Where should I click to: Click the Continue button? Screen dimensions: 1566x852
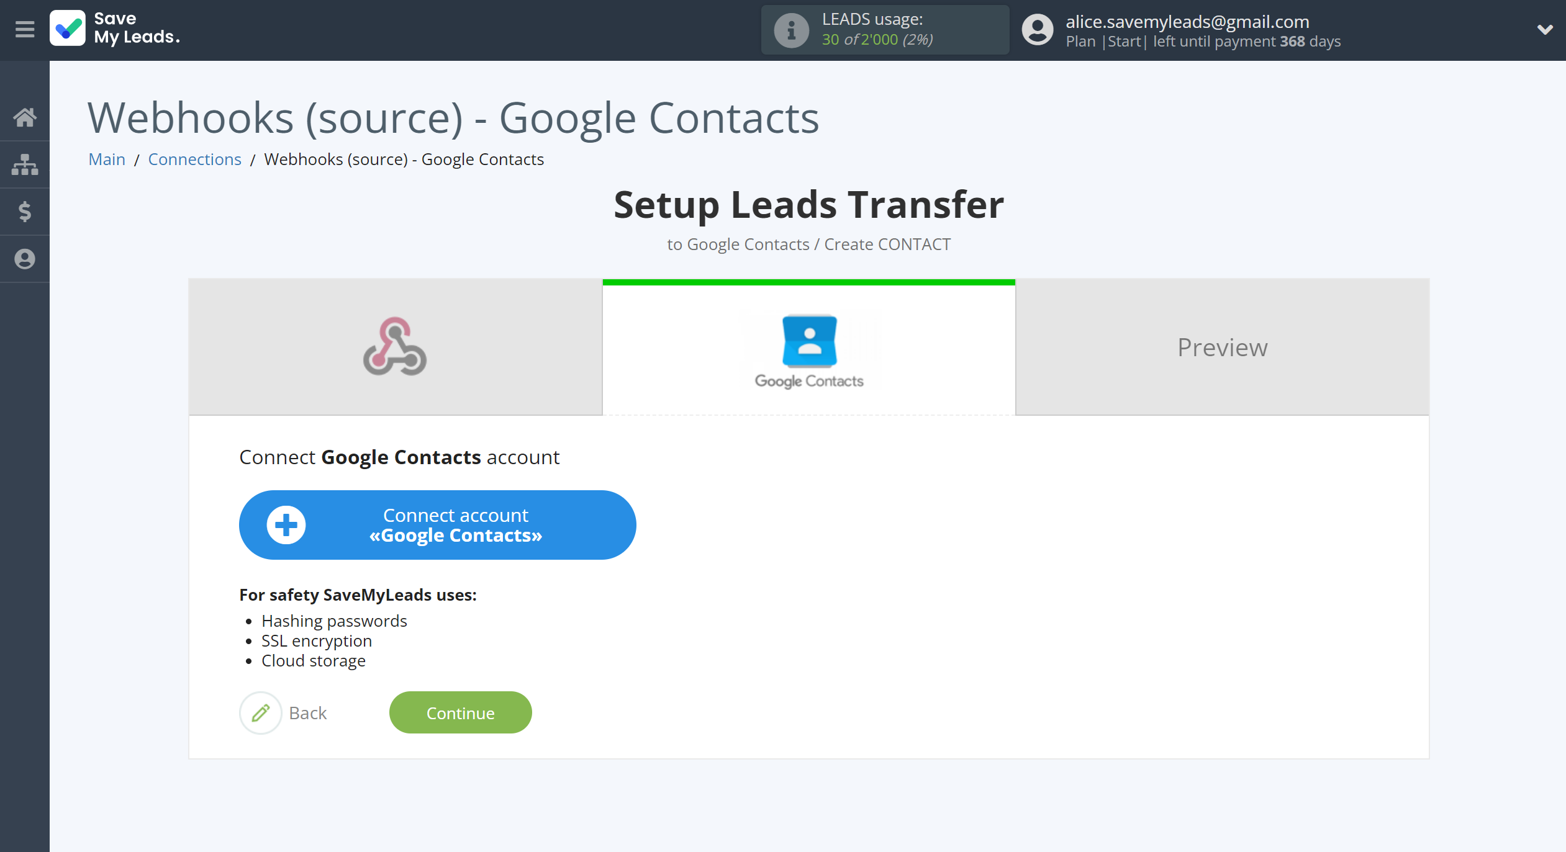[x=459, y=712]
